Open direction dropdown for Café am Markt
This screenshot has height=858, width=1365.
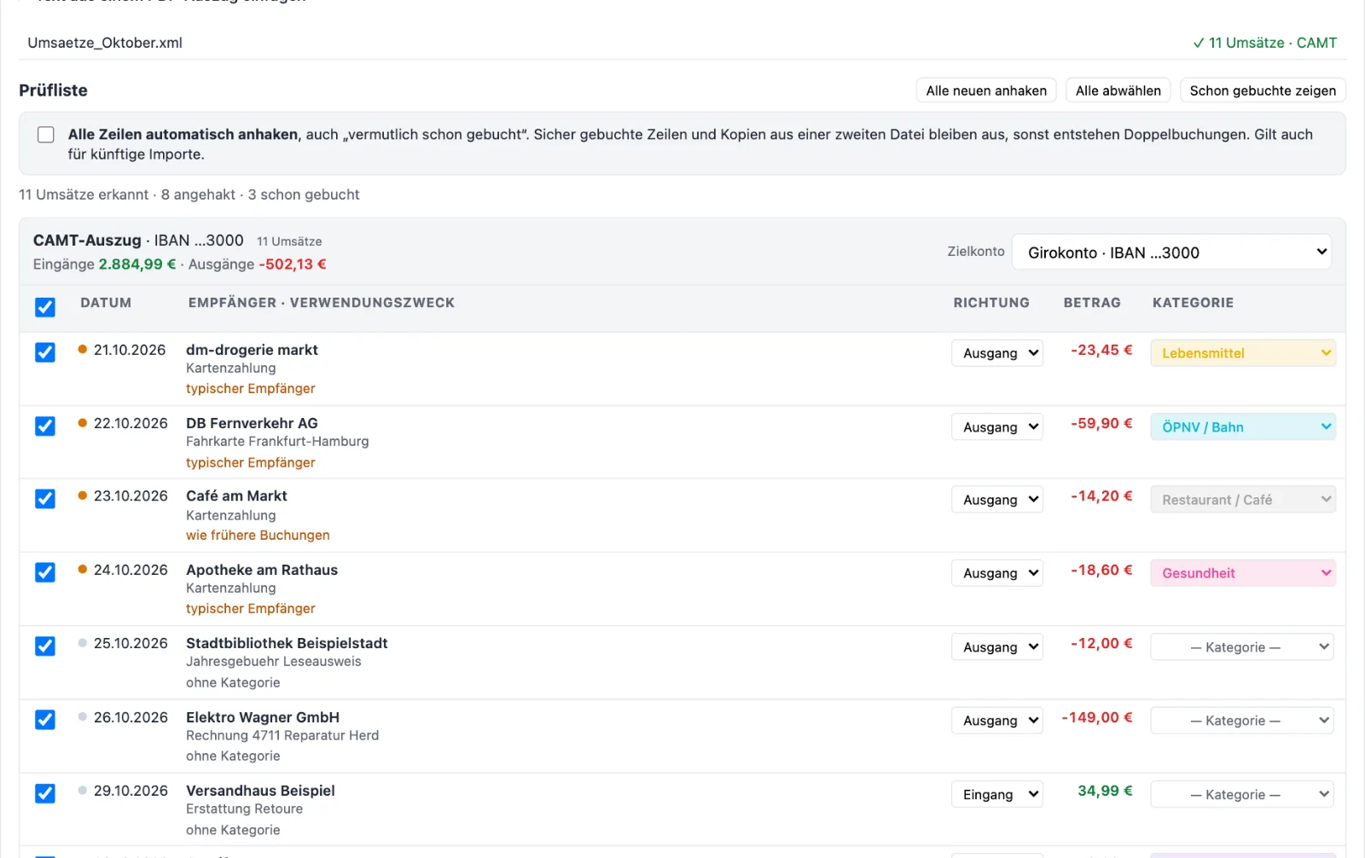point(997,500)
